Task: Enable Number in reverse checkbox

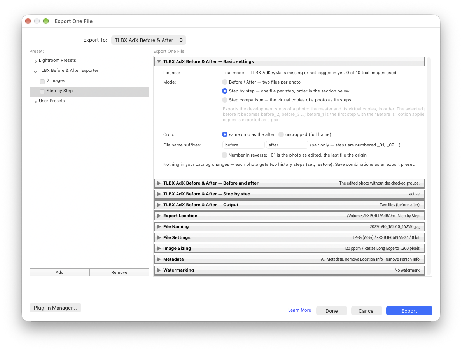Action: point(224,155)
